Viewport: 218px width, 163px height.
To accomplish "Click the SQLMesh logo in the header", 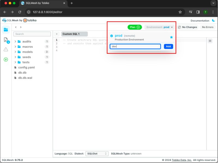I will click(5, 20).
